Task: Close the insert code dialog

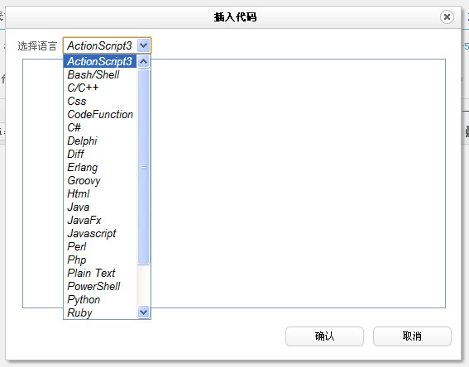Action: (x=447, y=17)
